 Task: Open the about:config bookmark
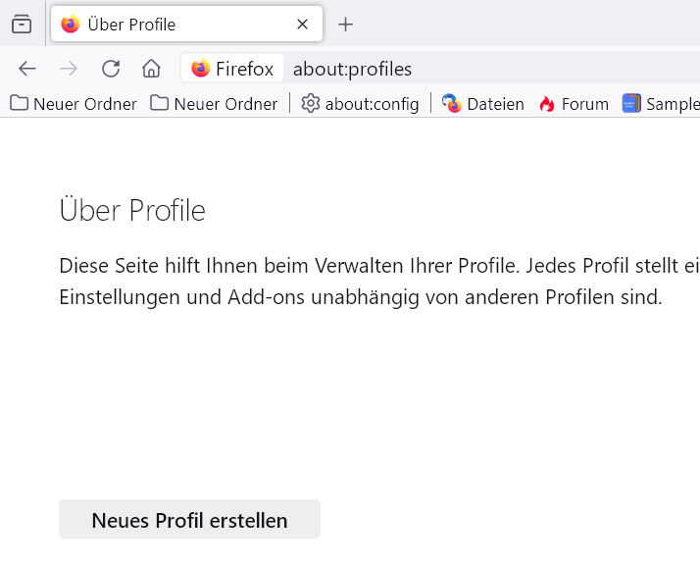(360, 103)
